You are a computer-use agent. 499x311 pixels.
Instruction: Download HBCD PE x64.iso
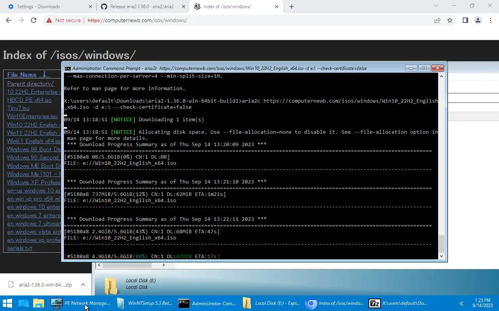pyautogui.click(x=29, y=100)
